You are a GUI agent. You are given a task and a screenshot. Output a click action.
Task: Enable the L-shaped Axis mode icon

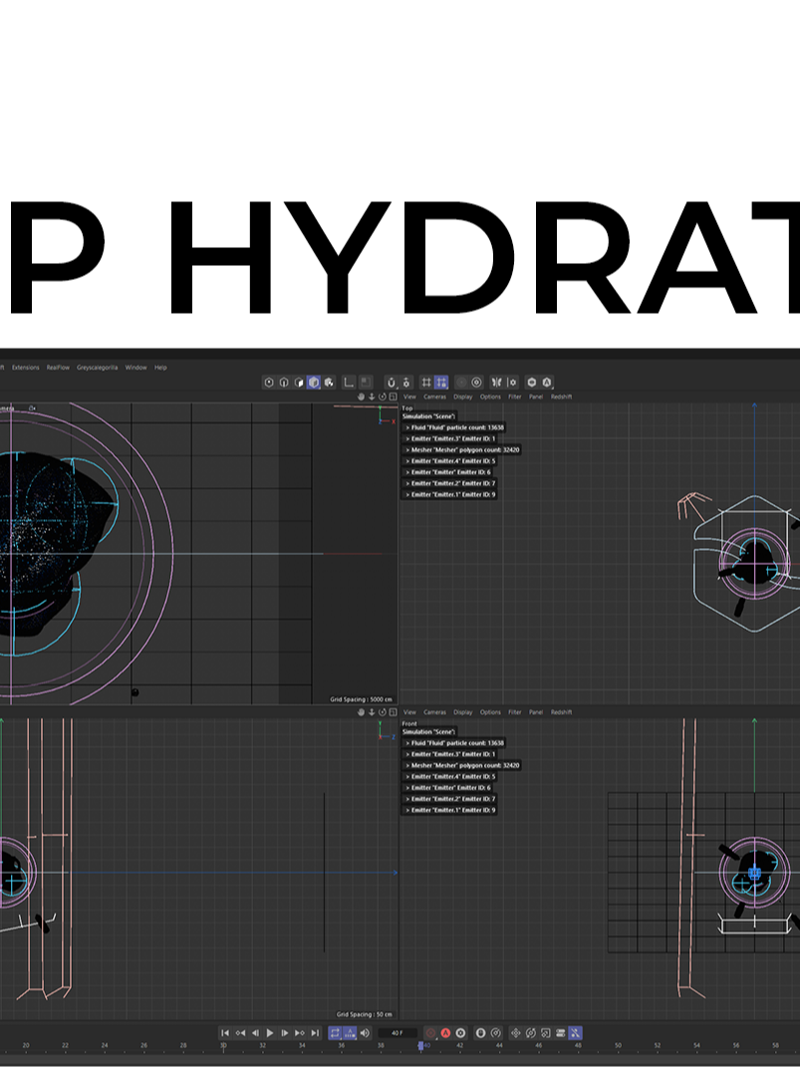(349, 383)
